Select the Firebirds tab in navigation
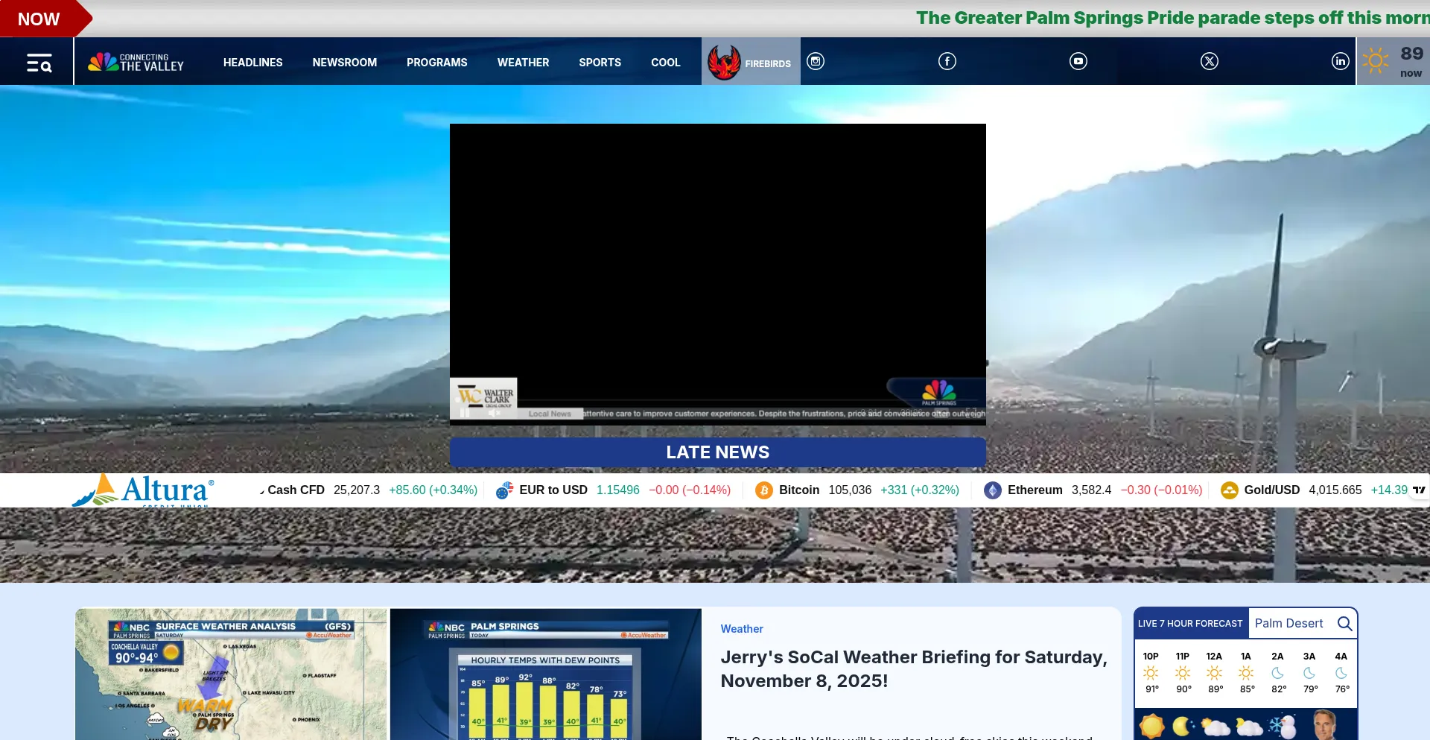 point(751,63)
